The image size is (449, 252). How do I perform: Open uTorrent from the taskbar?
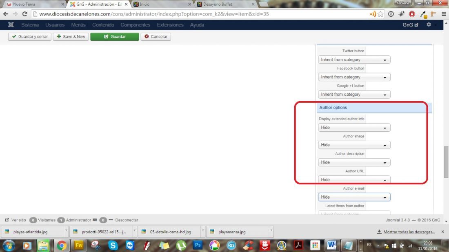point(181,245)
